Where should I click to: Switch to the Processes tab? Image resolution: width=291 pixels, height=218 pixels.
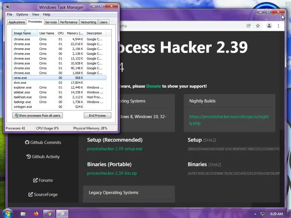(x=35, y=22)
